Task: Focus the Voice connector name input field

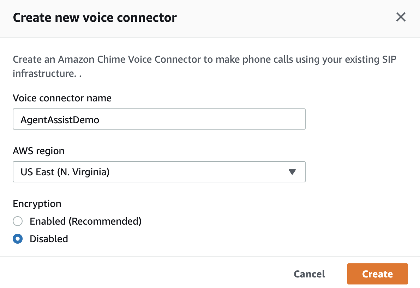Action: (x=159, y=119)
